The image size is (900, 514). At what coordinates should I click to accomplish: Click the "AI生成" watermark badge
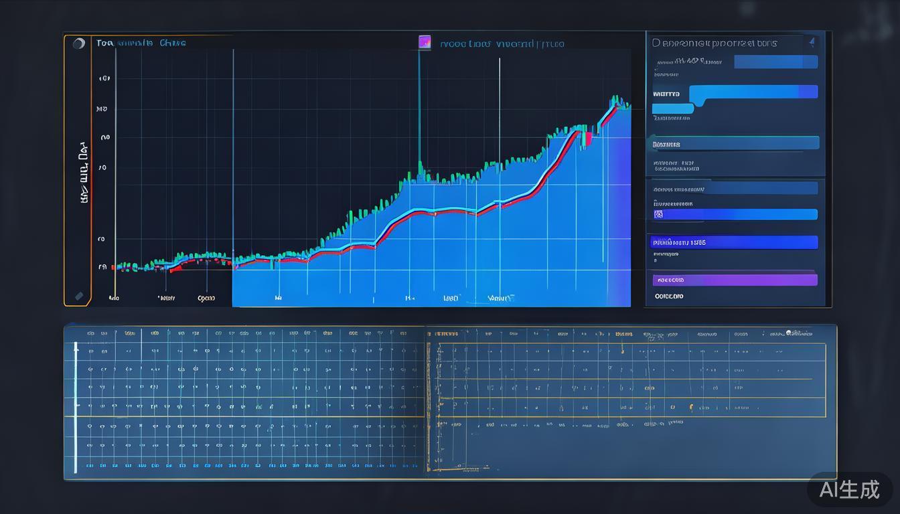849,489
